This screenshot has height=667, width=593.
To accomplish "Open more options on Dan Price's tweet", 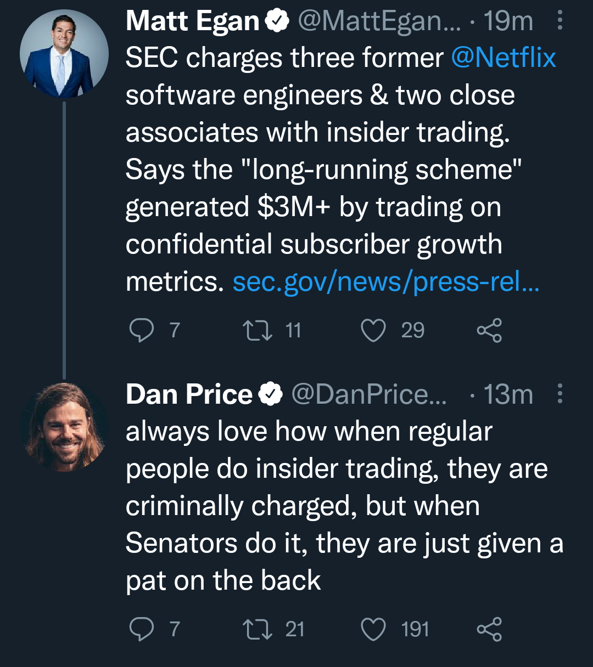I will coord(560,394).
